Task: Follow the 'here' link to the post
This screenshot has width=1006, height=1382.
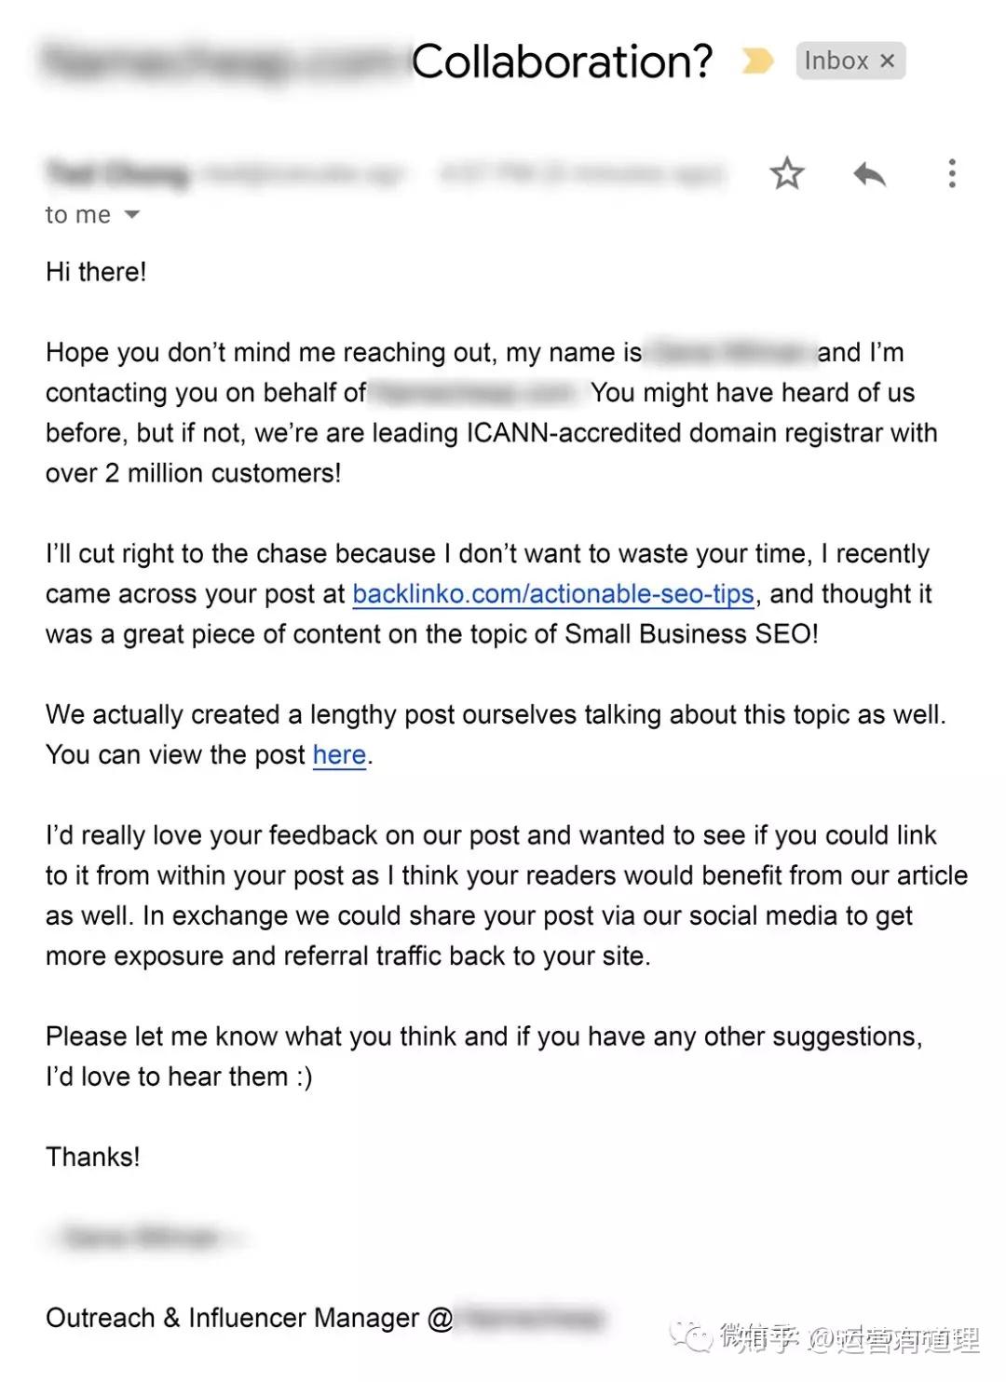Action: [x=339, y=754]
